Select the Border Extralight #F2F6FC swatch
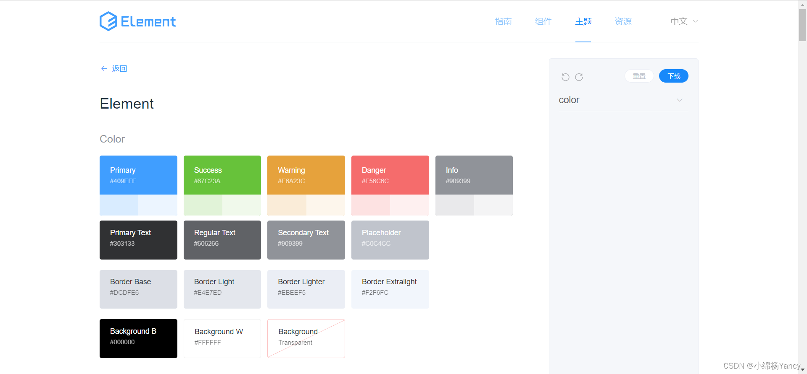Viewport: 807px width, 374px height. (x=390, y=289)
